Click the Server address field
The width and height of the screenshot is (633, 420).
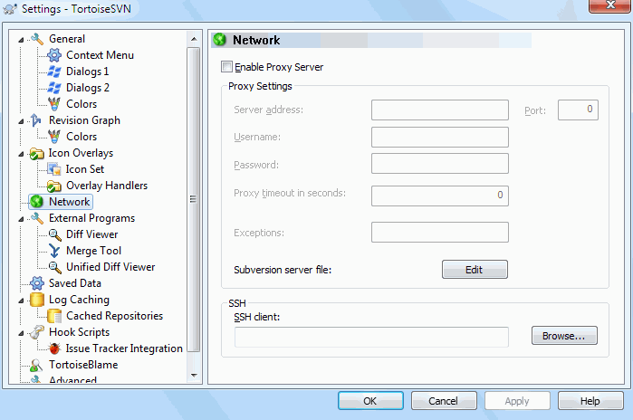439,110
